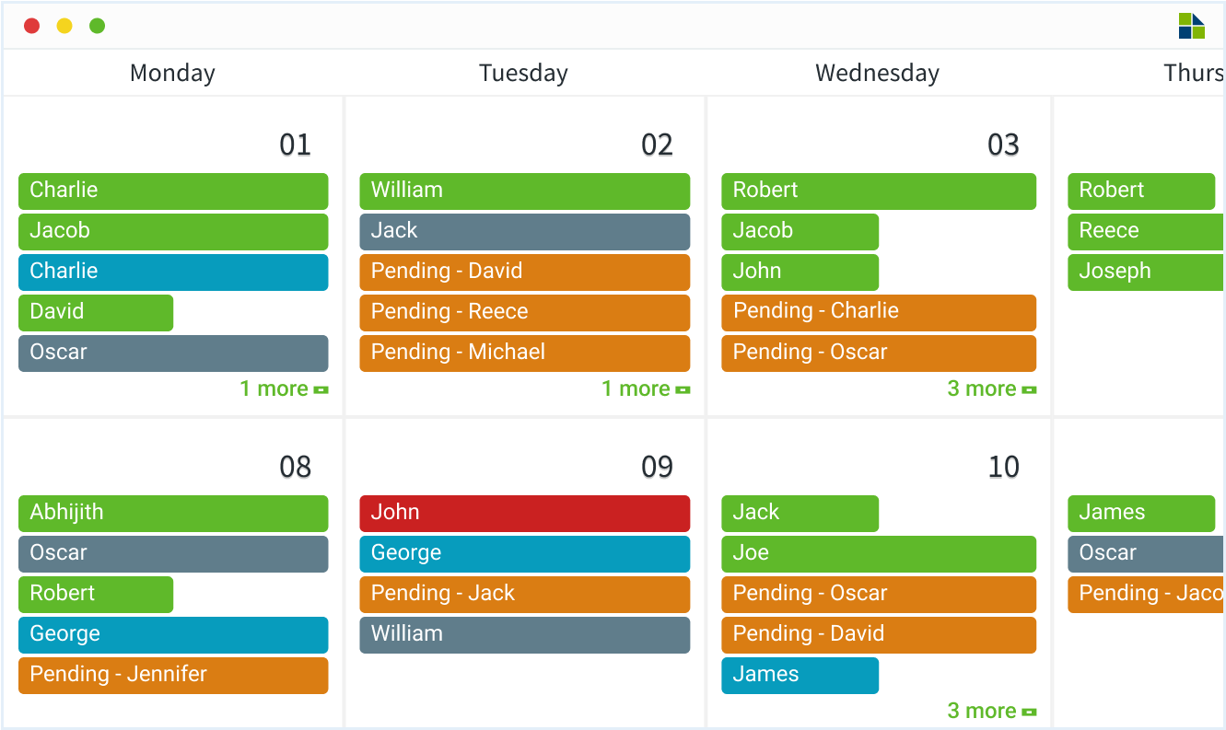
Task: Select the Abhijith event on Monday 08
Action: [x=173, y=514]
